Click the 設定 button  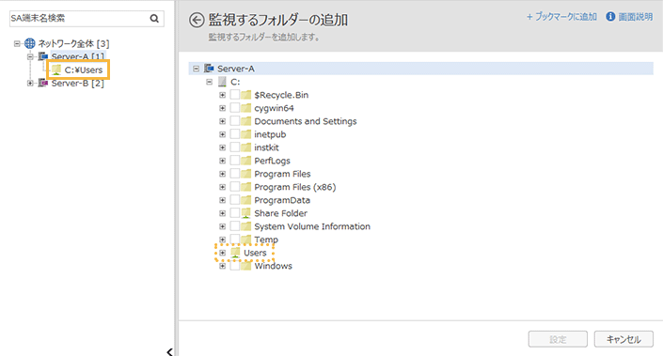point(558,339)
